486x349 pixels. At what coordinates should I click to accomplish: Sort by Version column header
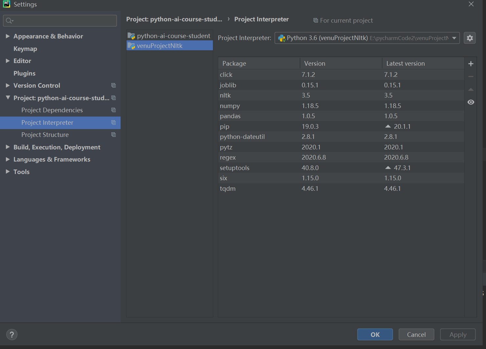click(341, 63)
